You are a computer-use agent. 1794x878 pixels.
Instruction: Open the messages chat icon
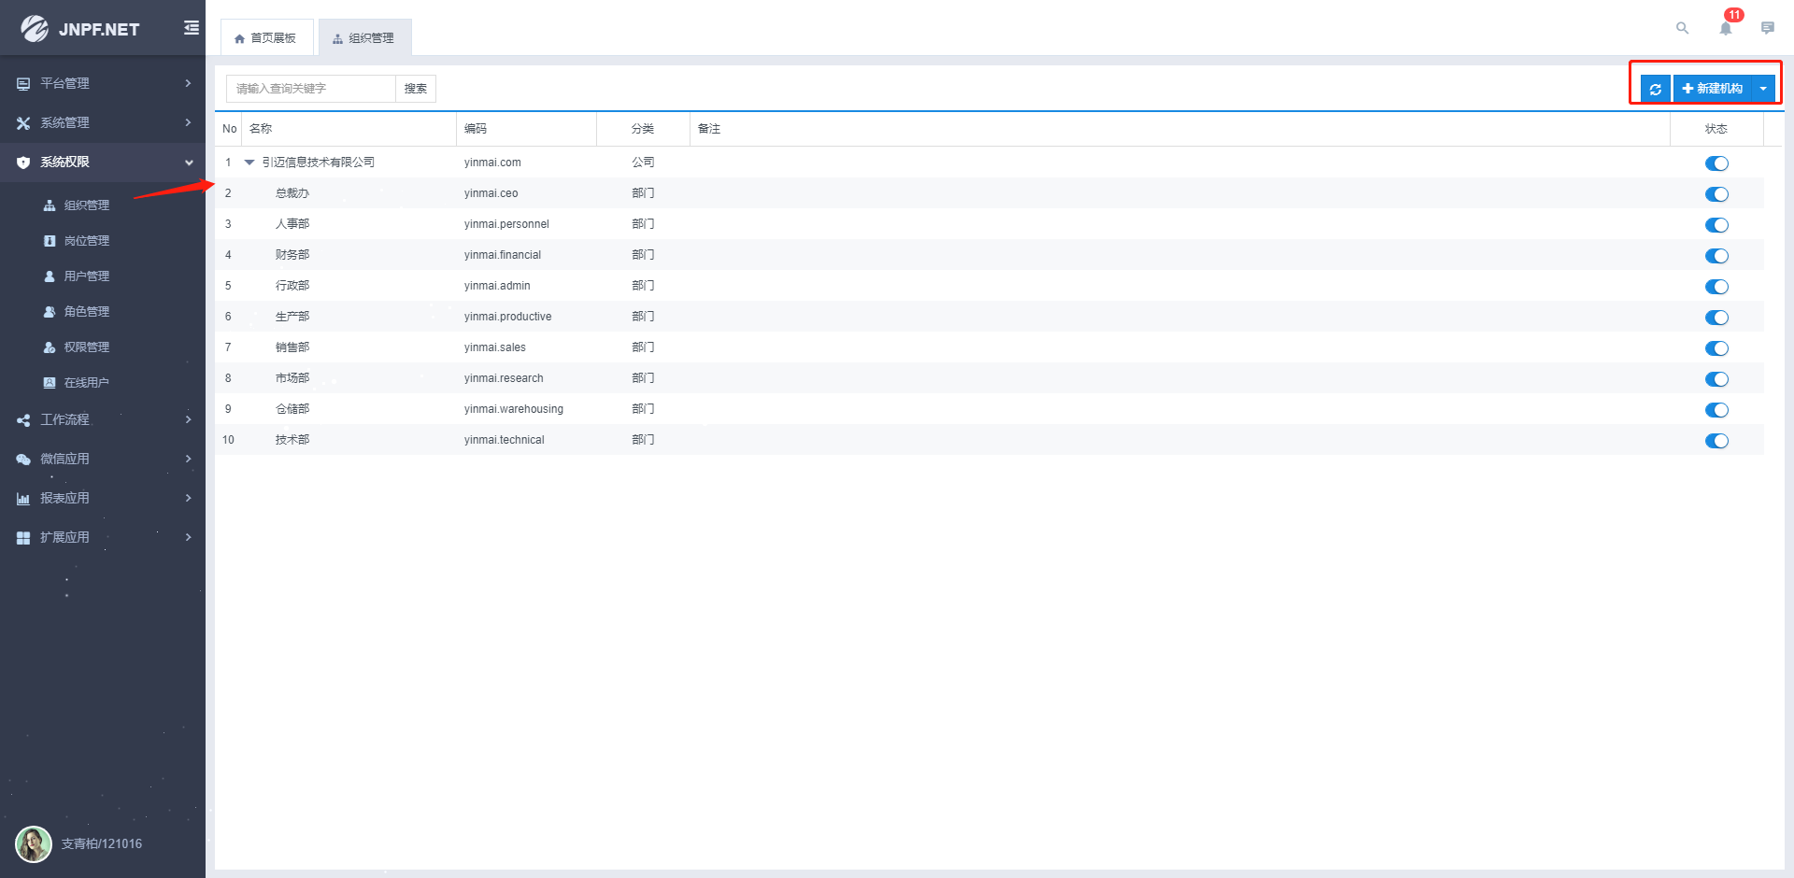[1768, 28]
